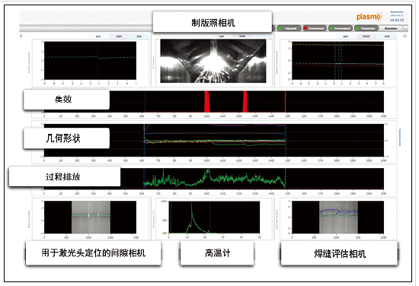The image size is (419, 286).
Task: Click the plus icon at top-right of dashboard
Action: coord(405,36)
